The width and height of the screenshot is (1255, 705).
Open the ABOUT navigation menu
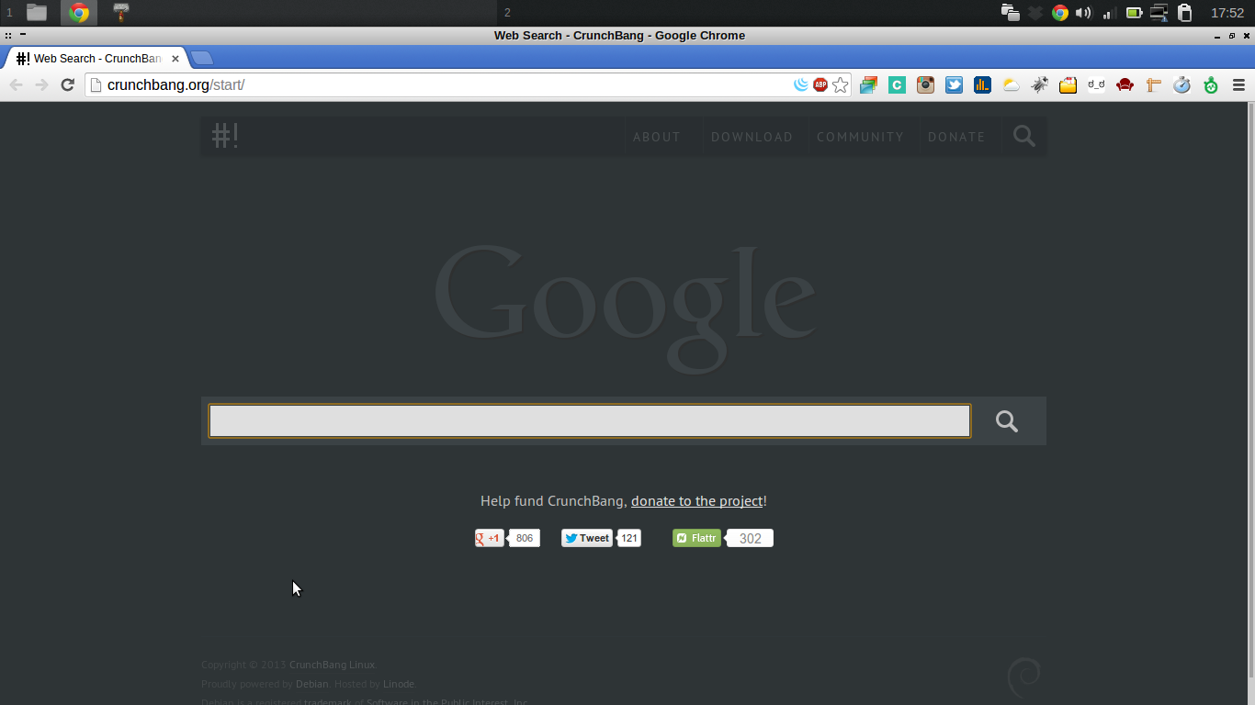(x=657, y=137)
